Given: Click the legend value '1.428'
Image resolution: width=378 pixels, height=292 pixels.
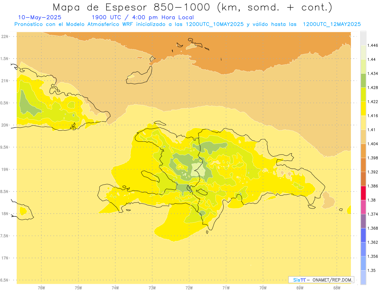Looking at the screenshot, I should click(373, 88).
